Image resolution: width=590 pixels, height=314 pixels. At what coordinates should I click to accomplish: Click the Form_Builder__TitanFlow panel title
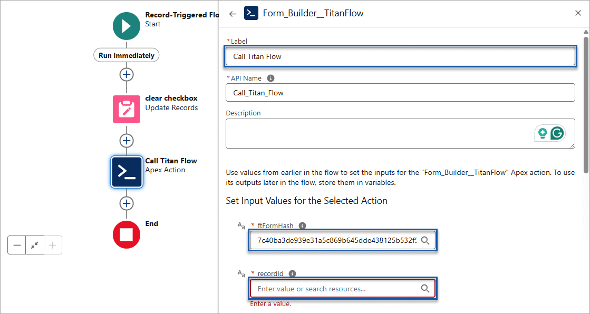pos(313,14)
